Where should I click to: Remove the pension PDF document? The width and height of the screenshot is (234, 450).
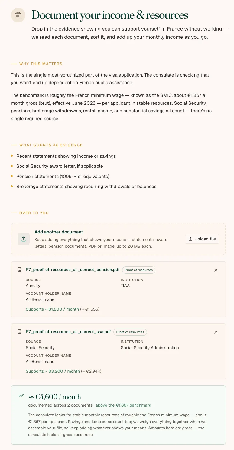pos(216,270)
